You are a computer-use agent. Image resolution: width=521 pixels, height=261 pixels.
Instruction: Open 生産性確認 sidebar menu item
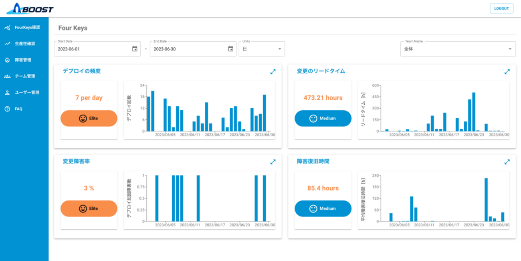pyautogui.click(x=24, y=44)
